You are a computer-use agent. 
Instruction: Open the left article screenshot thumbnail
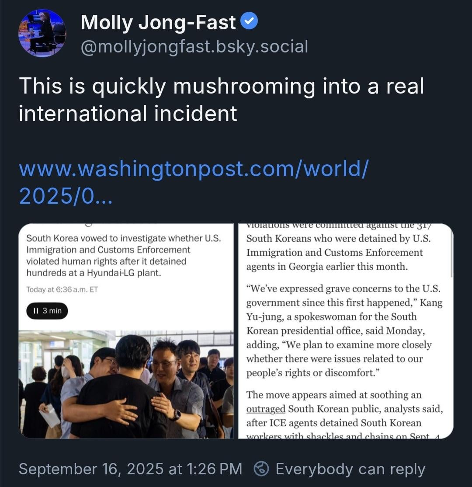point(126,331)
